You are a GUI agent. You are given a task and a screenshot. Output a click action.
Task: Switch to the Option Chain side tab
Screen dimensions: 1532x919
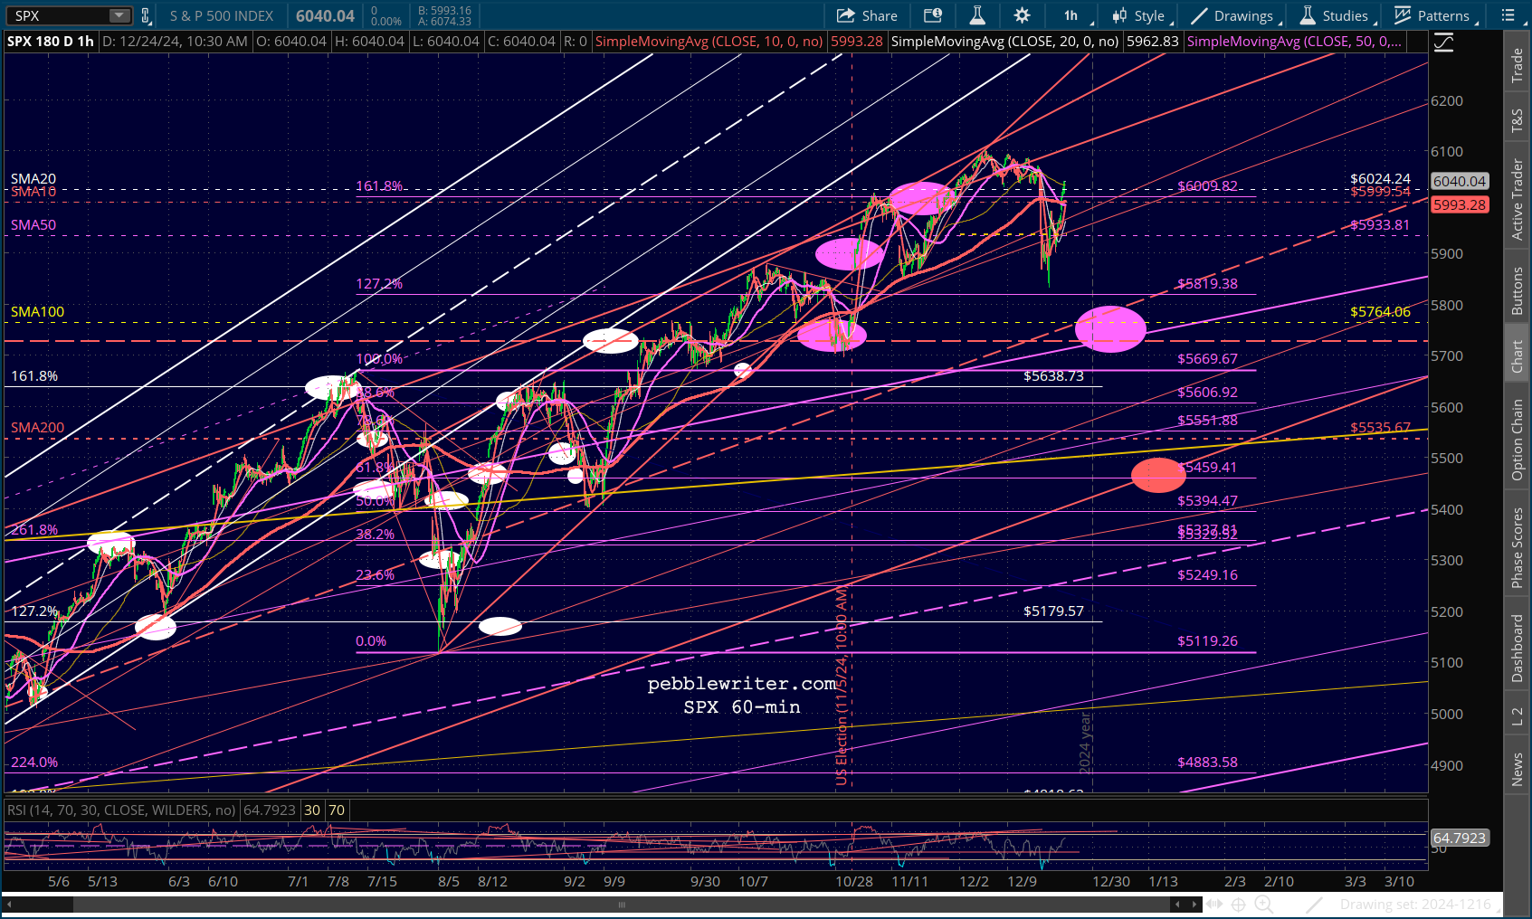click(x=1518, y=440)
